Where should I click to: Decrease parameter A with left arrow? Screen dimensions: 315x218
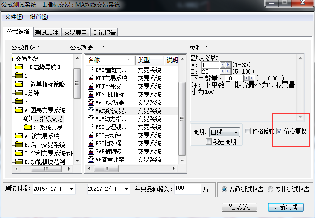point(222,65)
